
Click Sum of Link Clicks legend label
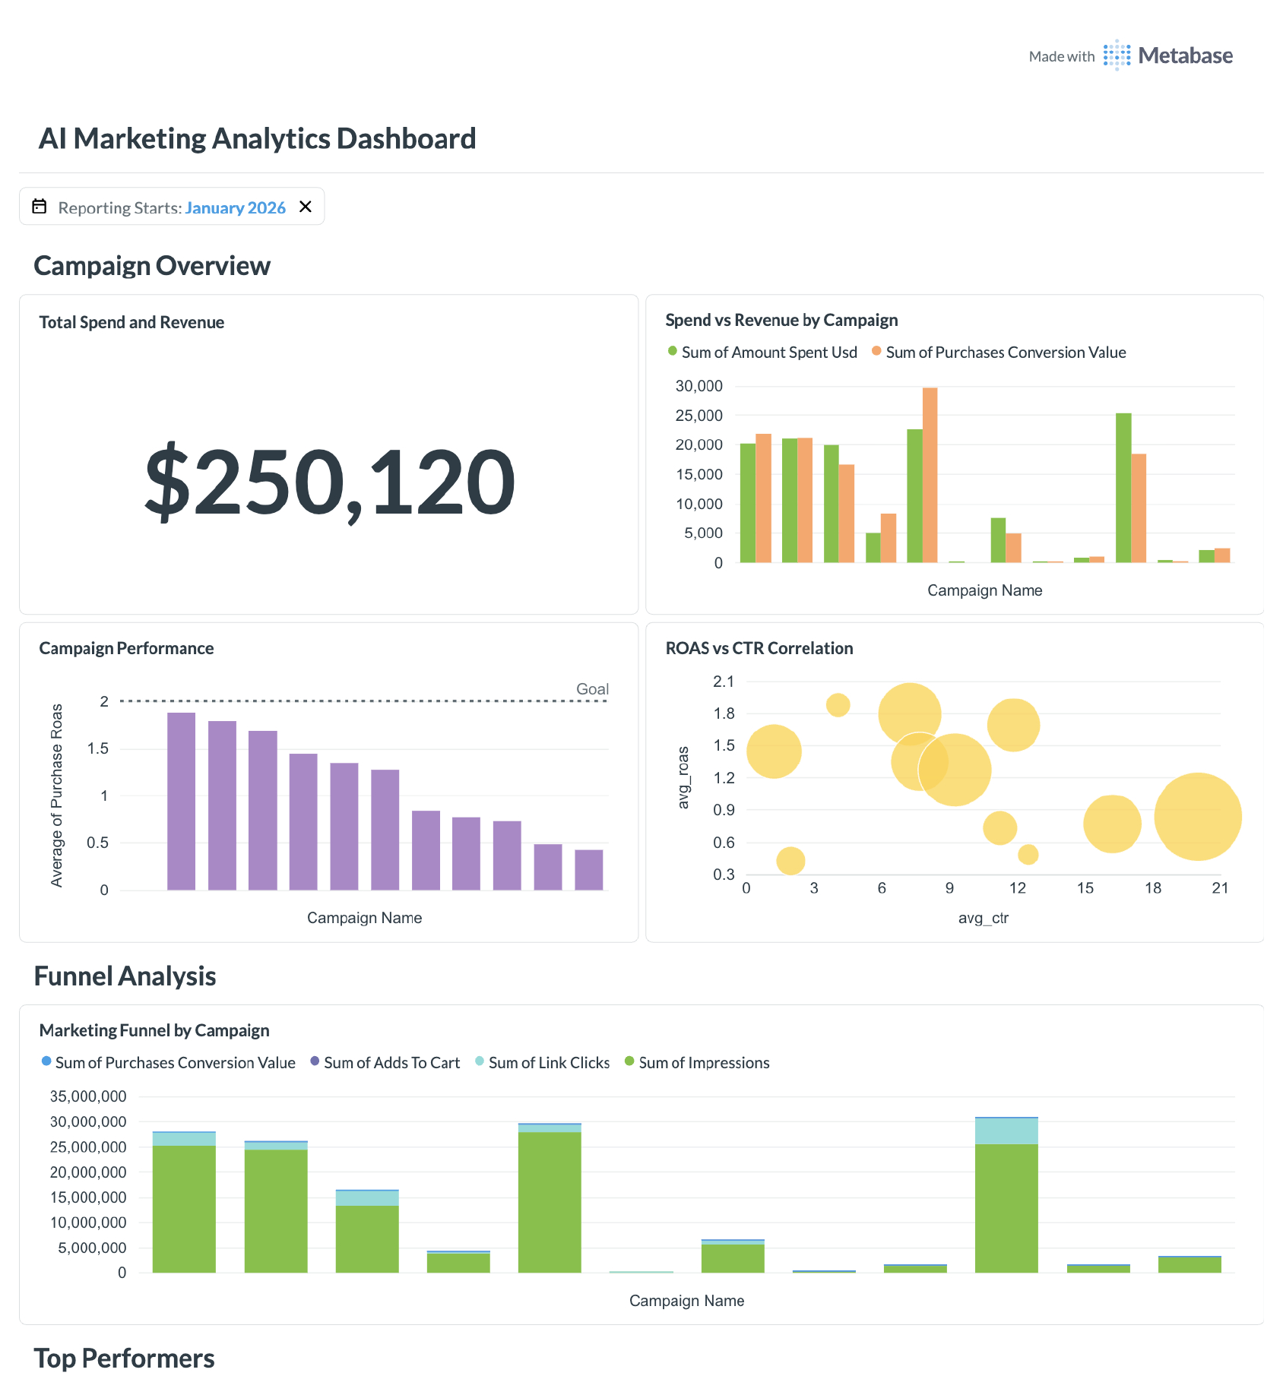click(549, 1063)
